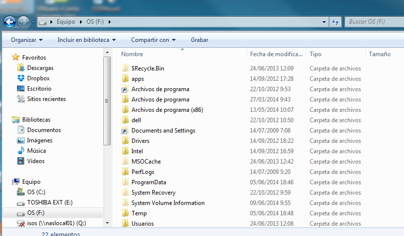Click the Música note icon

coord(21,150)
